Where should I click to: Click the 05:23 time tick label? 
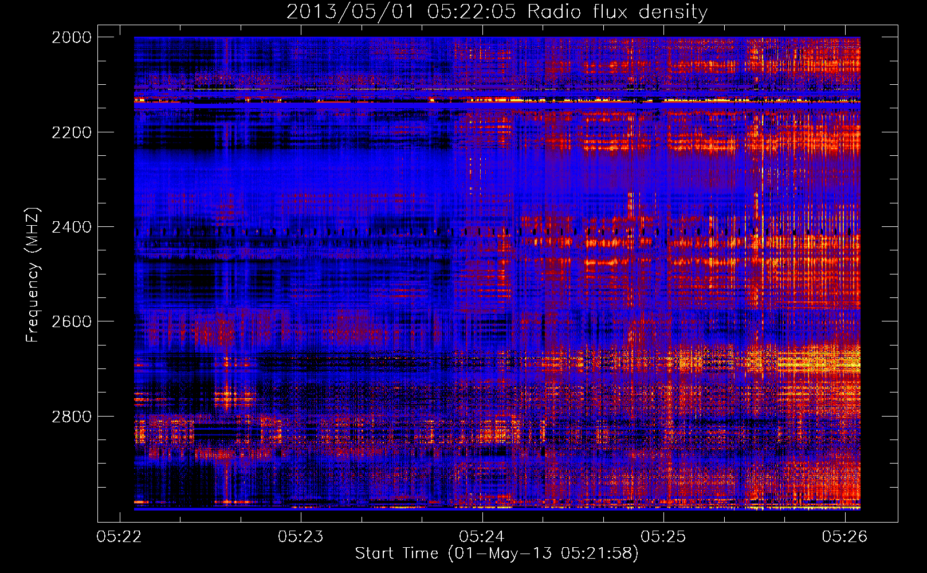301,536
